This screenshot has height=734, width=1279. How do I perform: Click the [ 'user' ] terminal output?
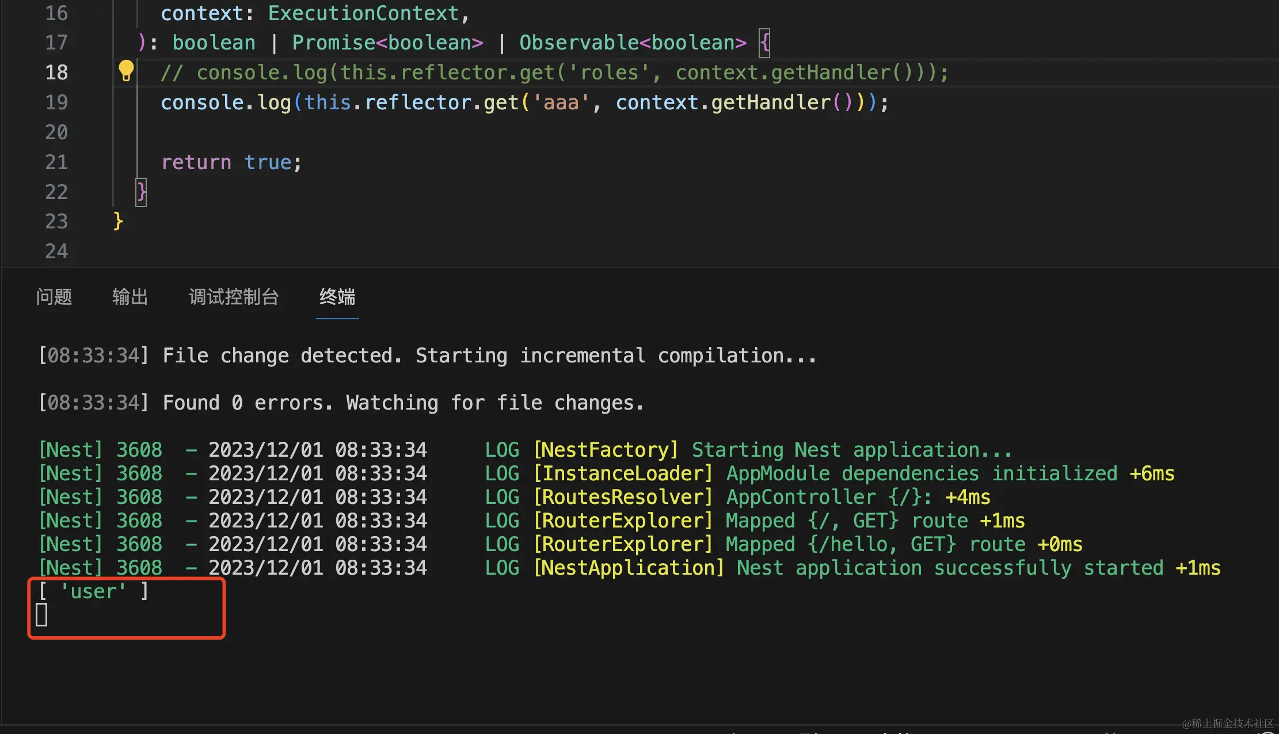93,591
